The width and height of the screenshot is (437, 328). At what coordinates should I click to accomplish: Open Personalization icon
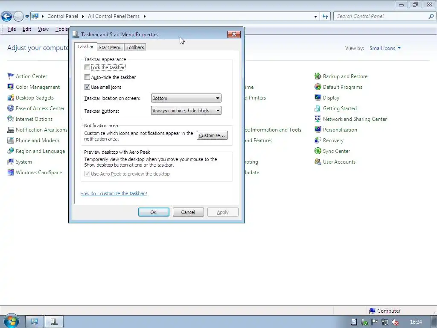[318, 130]
